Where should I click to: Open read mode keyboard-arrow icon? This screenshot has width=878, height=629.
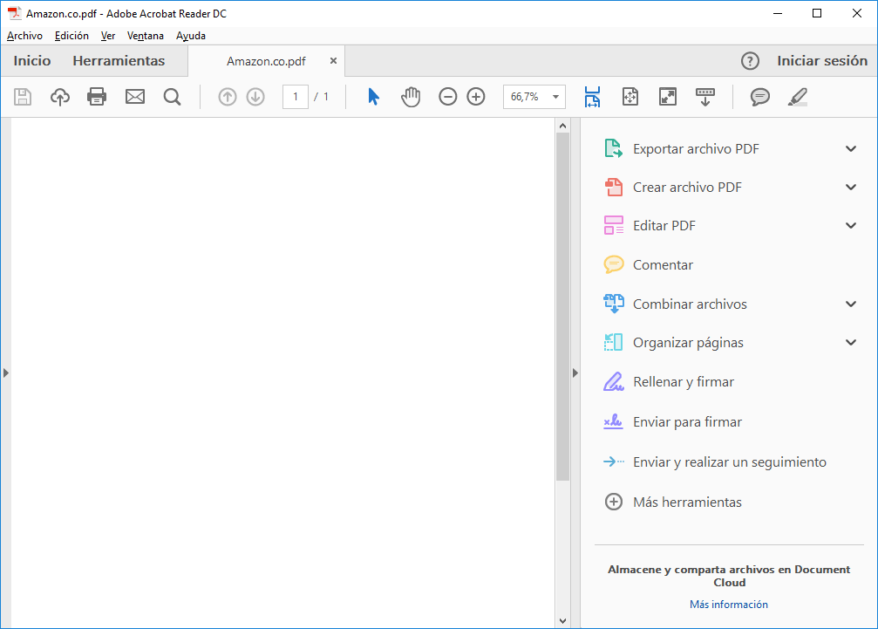[705, 97]
